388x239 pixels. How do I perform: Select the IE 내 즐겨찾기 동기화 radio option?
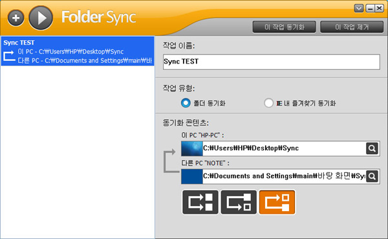(x=268, y=102)
